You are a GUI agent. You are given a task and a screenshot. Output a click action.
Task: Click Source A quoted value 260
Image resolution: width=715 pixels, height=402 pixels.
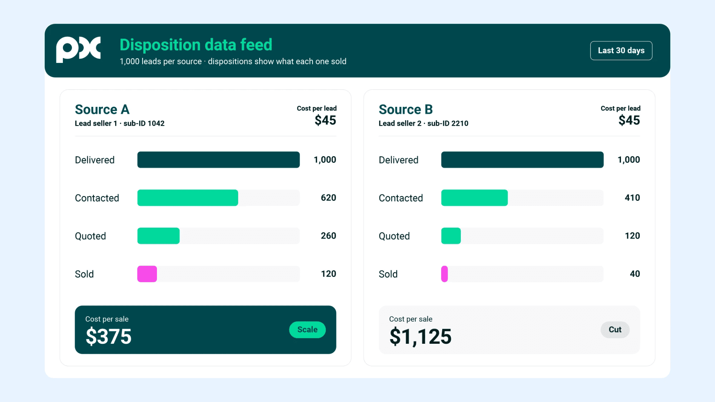[329, 236]
